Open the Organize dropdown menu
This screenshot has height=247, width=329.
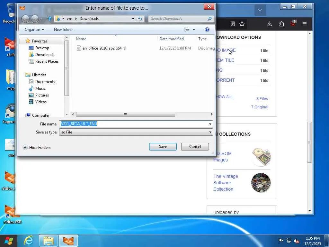(x=34, y=30)
